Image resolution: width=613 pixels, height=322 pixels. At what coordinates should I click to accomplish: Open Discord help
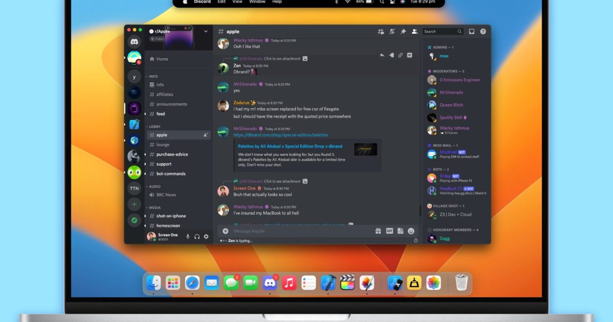click(483, 31)
